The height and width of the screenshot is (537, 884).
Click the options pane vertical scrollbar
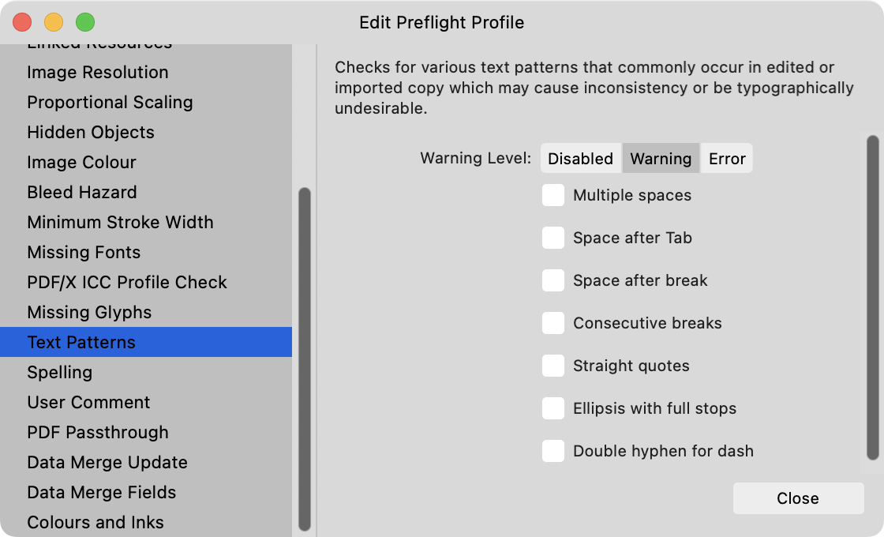tap(872, 298)
